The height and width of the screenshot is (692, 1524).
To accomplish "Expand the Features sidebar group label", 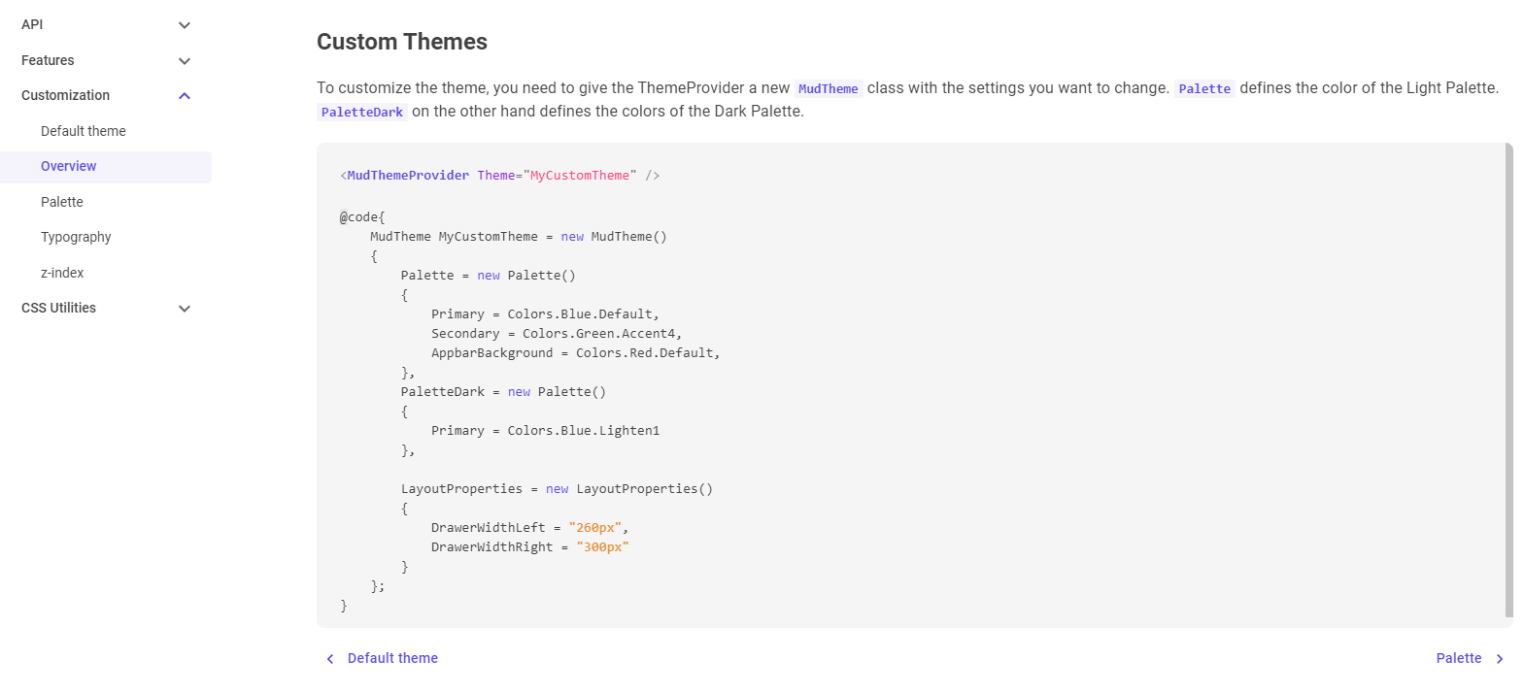I will tap(48, 60).
